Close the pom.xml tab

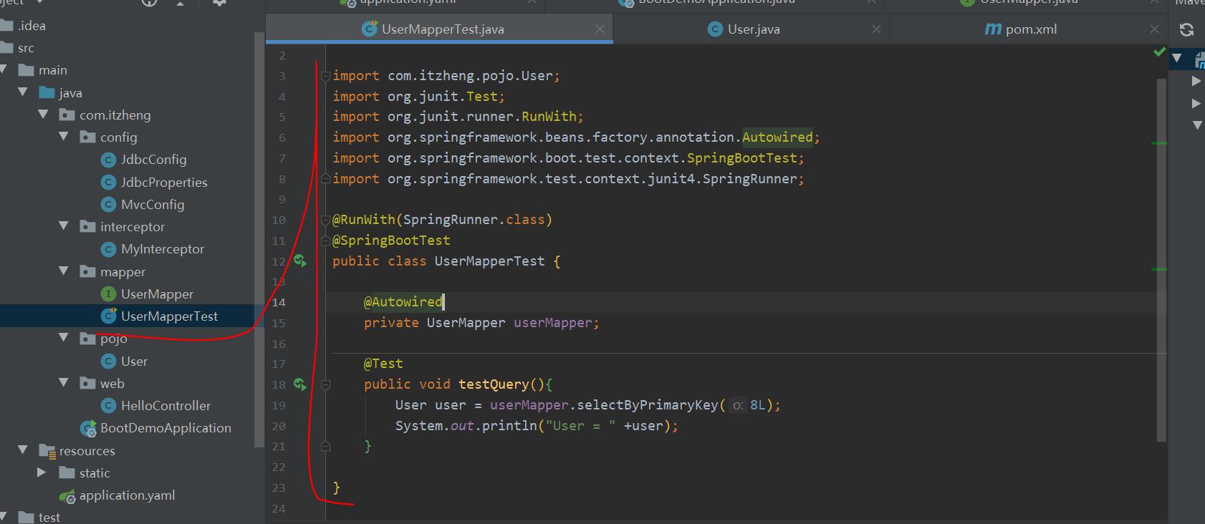point(1154,29)
